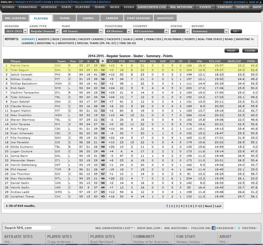The height and width of the screenshot is (245, 263).
Task: Open FANTASY in the top navigation
Action: [224, 7]
